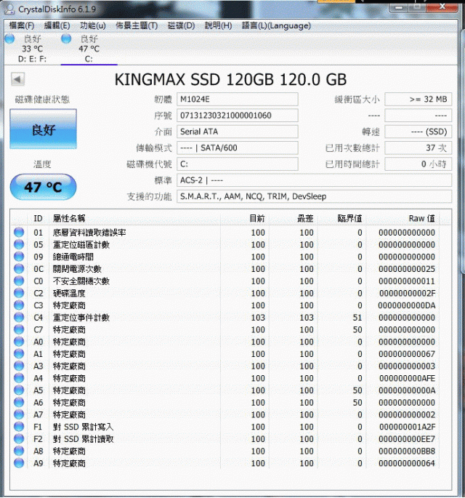Image resolution: width=465 pixels, height=498 pixels.
Task: Click the status icon of row 09
Action: point(19,257)
